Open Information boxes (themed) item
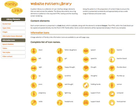The height and width of the screenshot is (107, 136). pos(13,36)
